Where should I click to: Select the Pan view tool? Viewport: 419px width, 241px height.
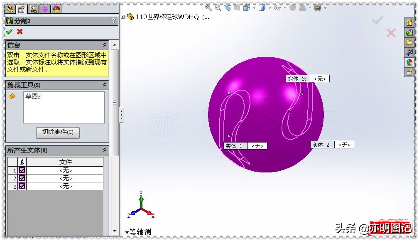(226, 7)
